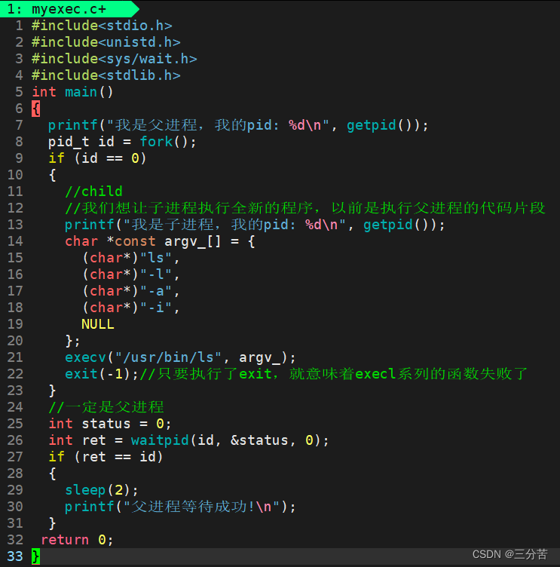Click the closing }; on line 20

click(72, 341)
